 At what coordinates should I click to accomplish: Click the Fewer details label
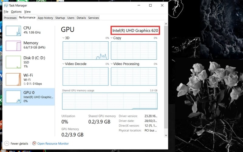coord(19,143)
